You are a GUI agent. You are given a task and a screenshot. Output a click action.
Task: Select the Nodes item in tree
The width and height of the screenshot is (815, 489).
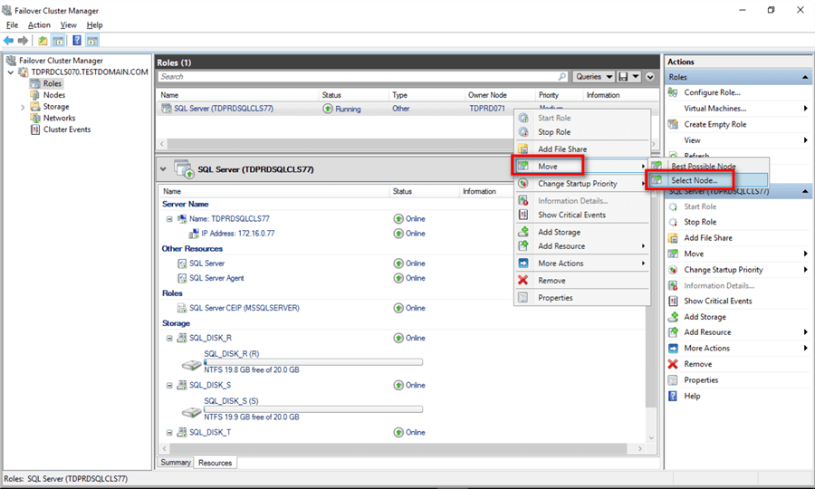[53, 95]
